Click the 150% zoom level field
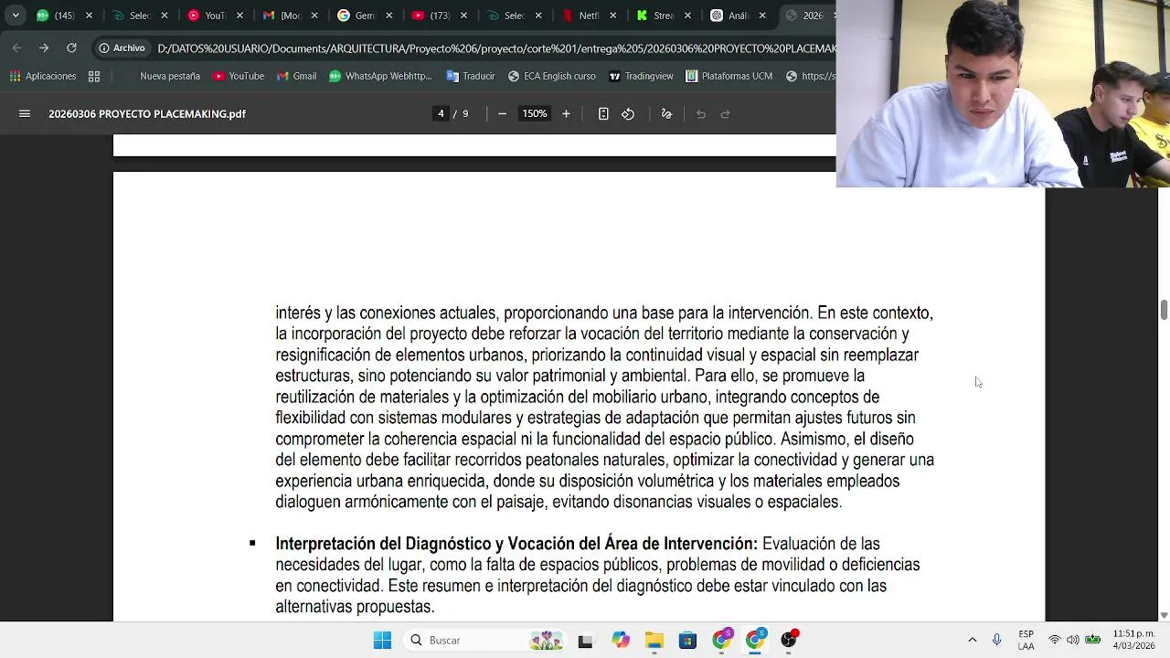The width and height of the screenshot is (1170, 658). 534,114
